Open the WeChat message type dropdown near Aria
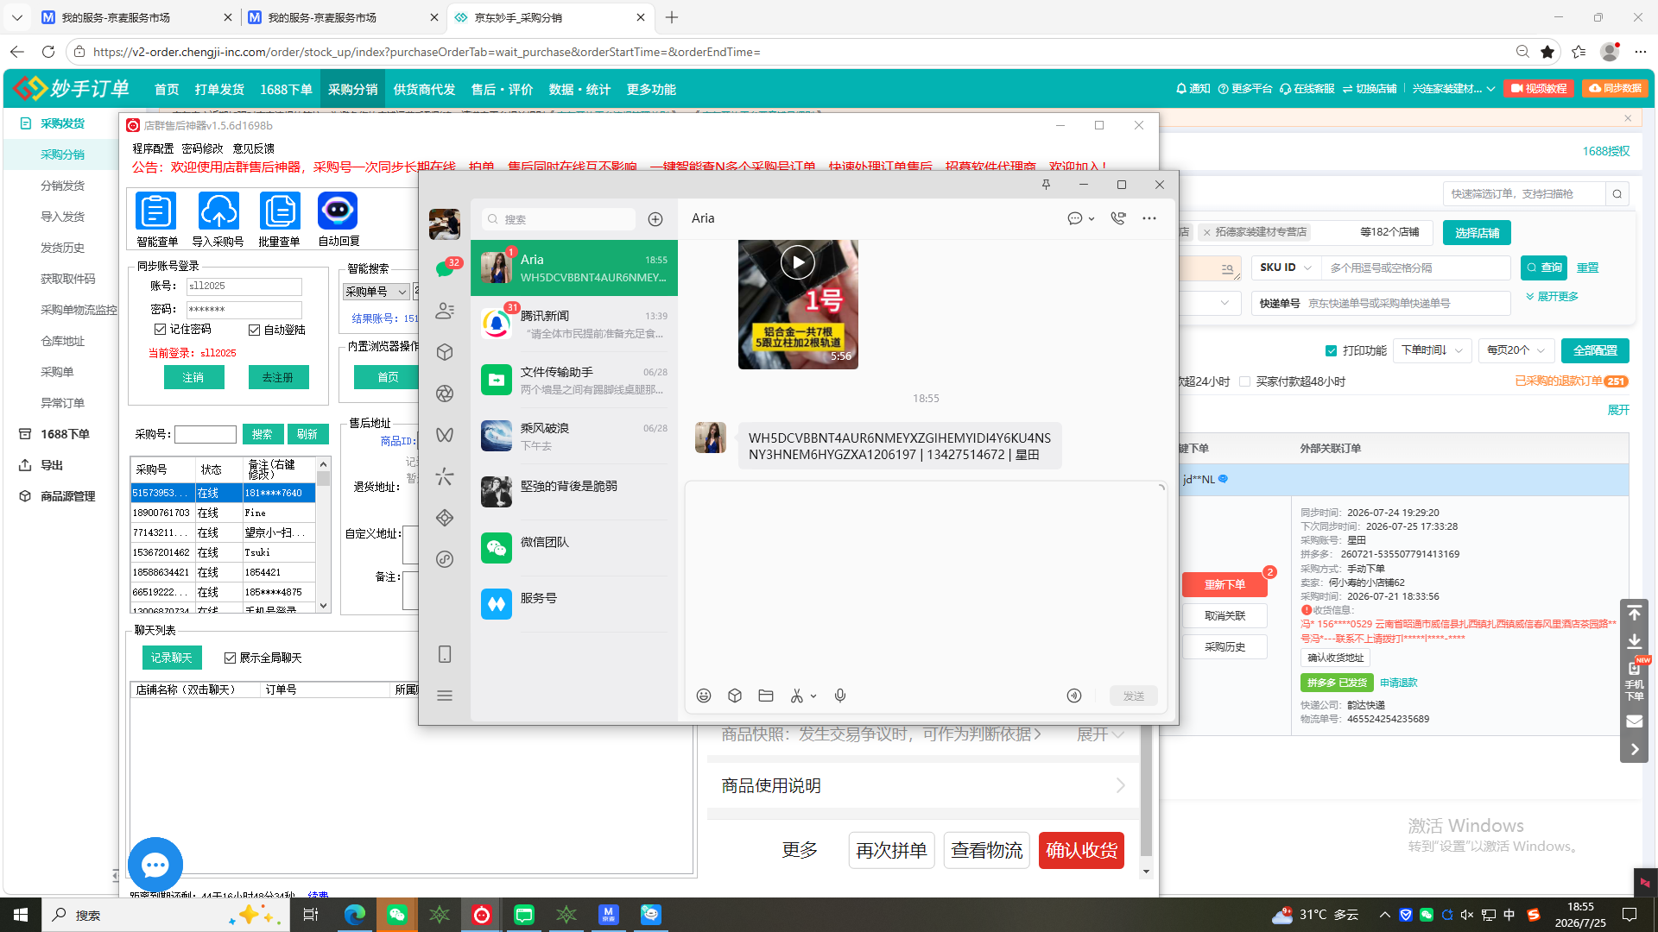The image size is (1658, 932). tap(1080, 218)
